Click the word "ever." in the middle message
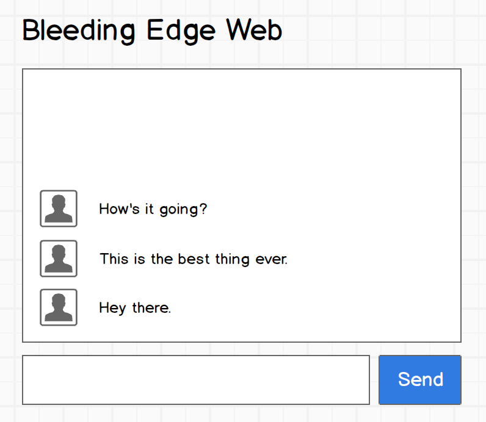 click(271, 259)
